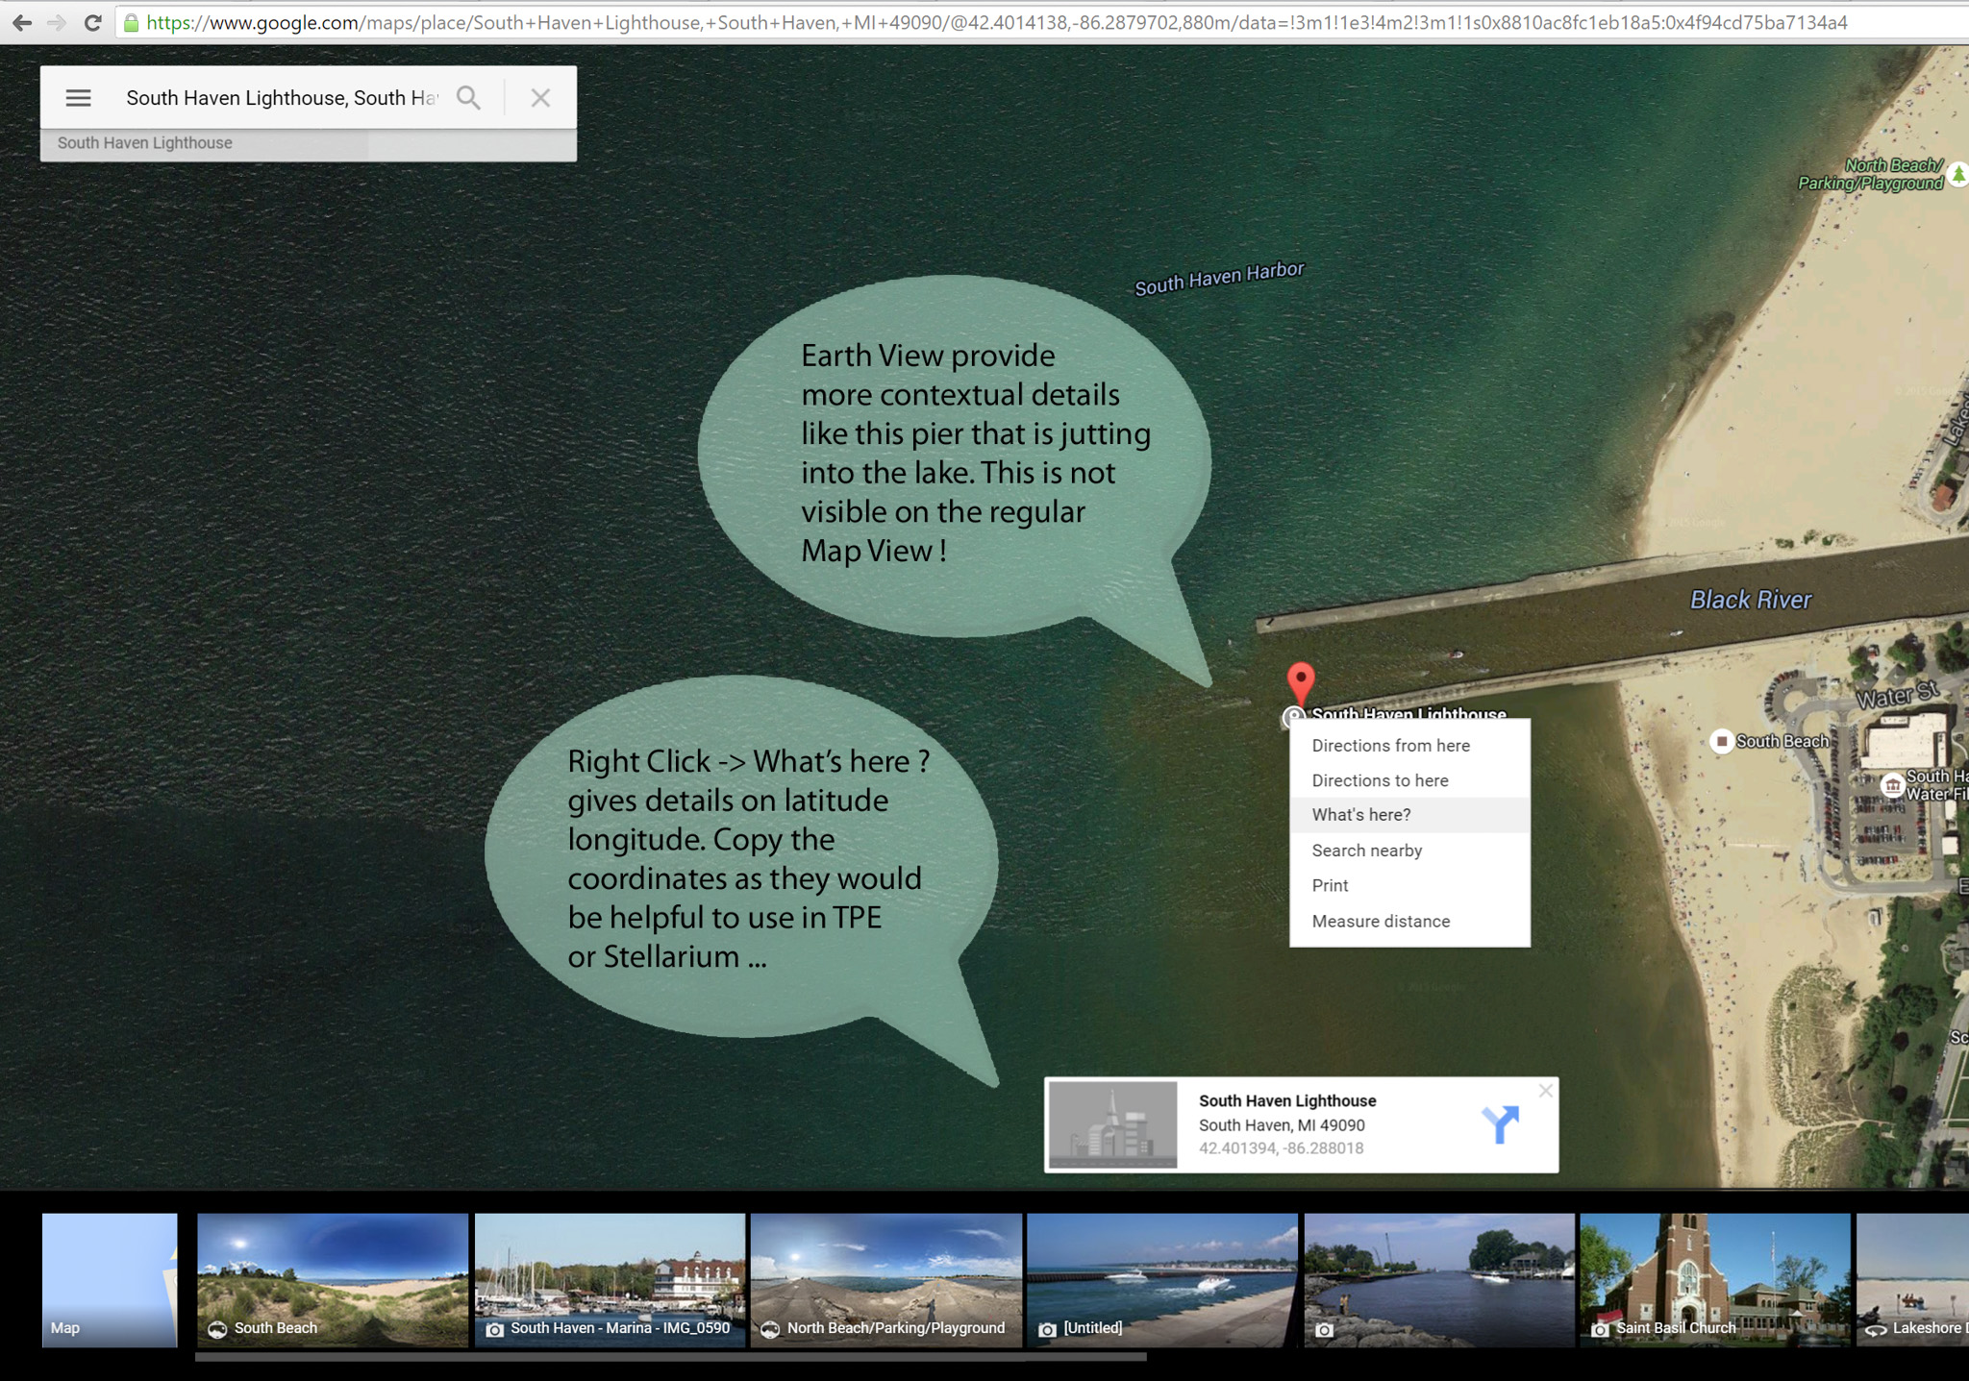Click the South Haven Lighthouse map label

pos(1408,713)
